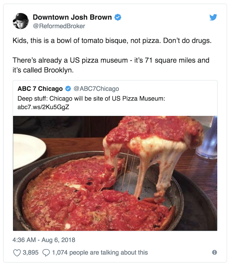Open 1,074 people are talking about this
Image resolution: width=232 pixels, height=268 pixels.
click(100, 252)
